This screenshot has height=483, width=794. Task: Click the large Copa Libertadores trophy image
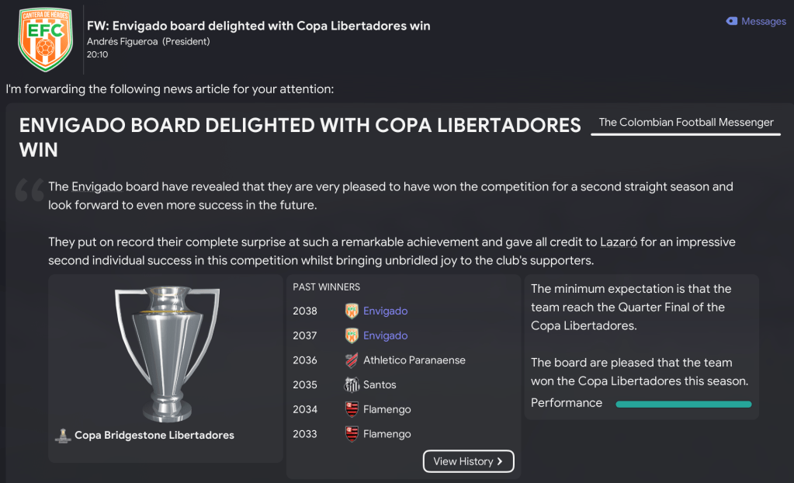[165, 354]
